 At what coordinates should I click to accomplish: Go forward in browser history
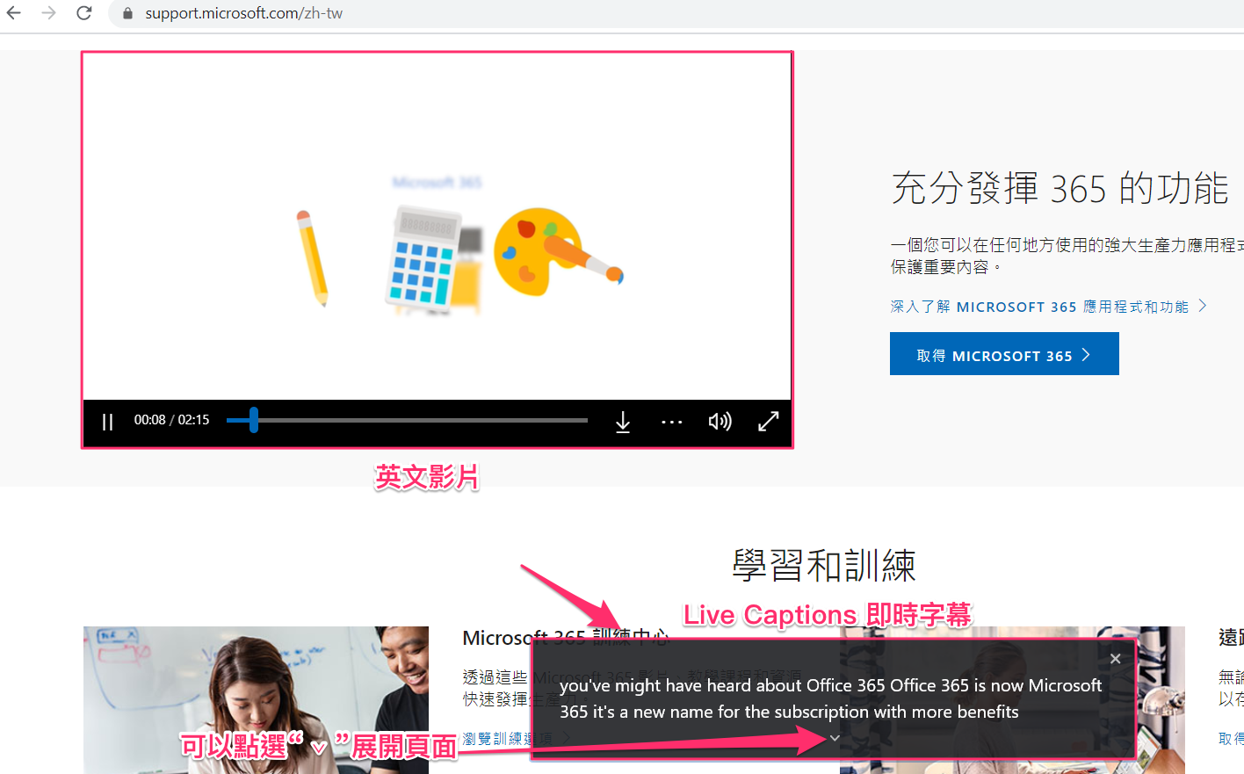pyautogui.click(x=49, y=13)
